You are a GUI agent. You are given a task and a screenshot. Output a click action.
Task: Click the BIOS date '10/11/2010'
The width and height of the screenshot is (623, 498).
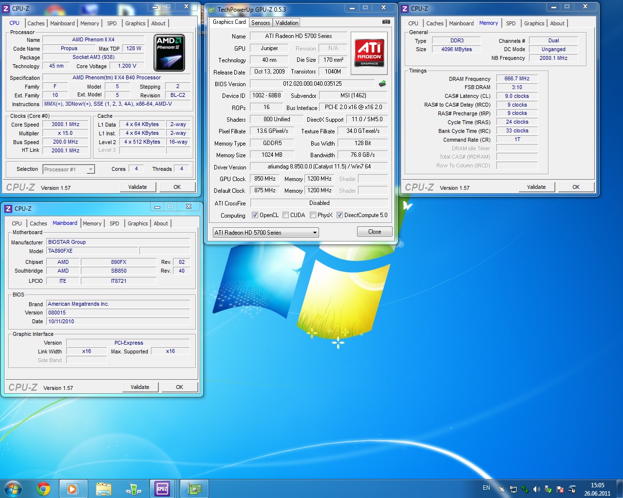point(118,321)
